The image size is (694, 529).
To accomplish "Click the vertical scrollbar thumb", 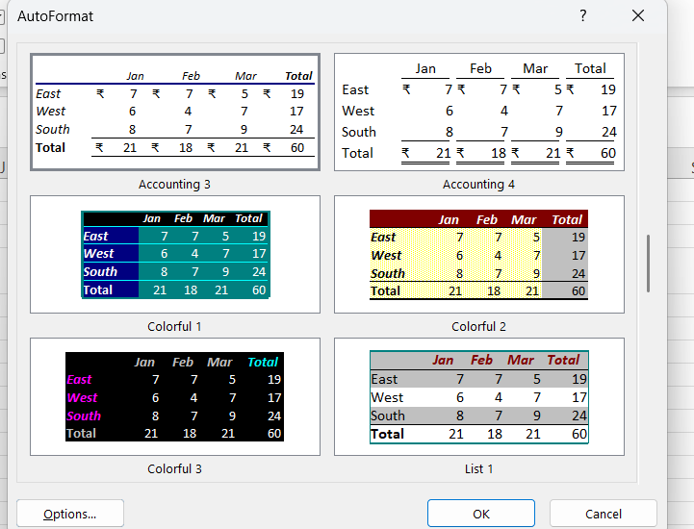I will tap(649, 264).
